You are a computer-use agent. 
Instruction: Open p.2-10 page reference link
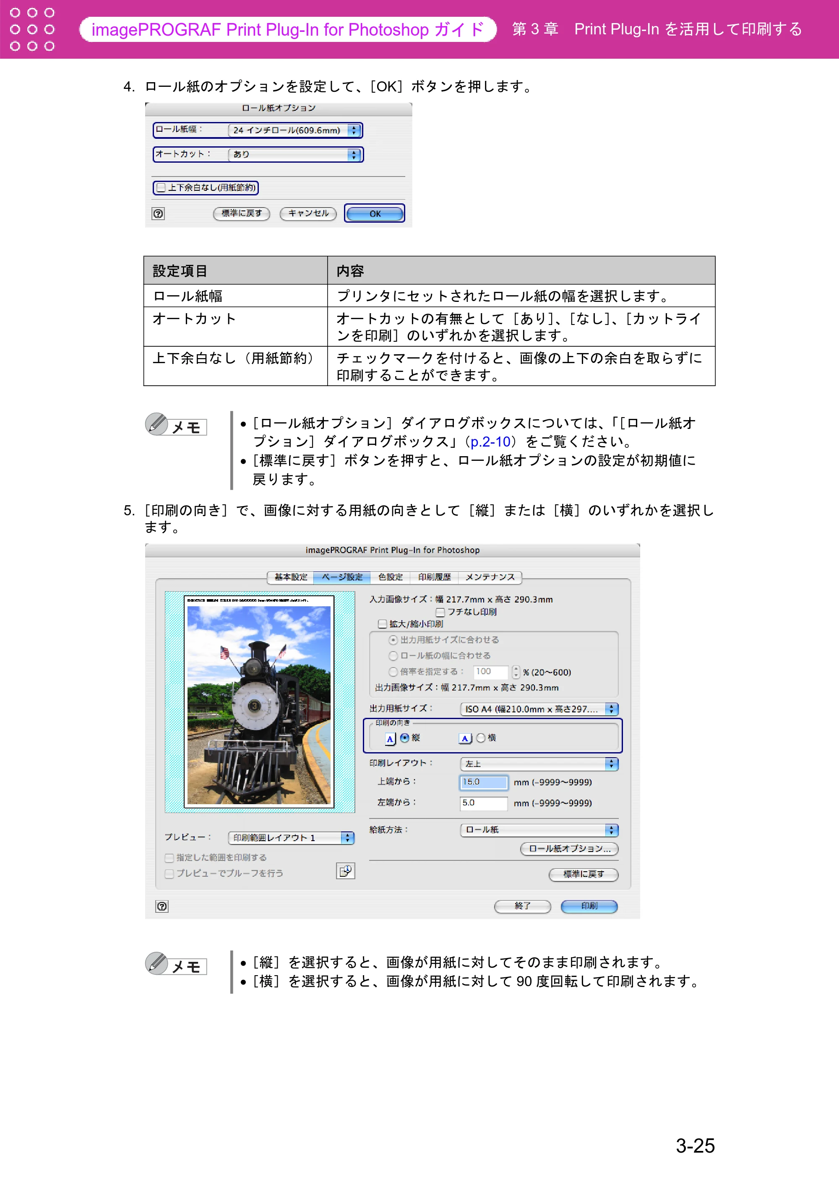490,442
